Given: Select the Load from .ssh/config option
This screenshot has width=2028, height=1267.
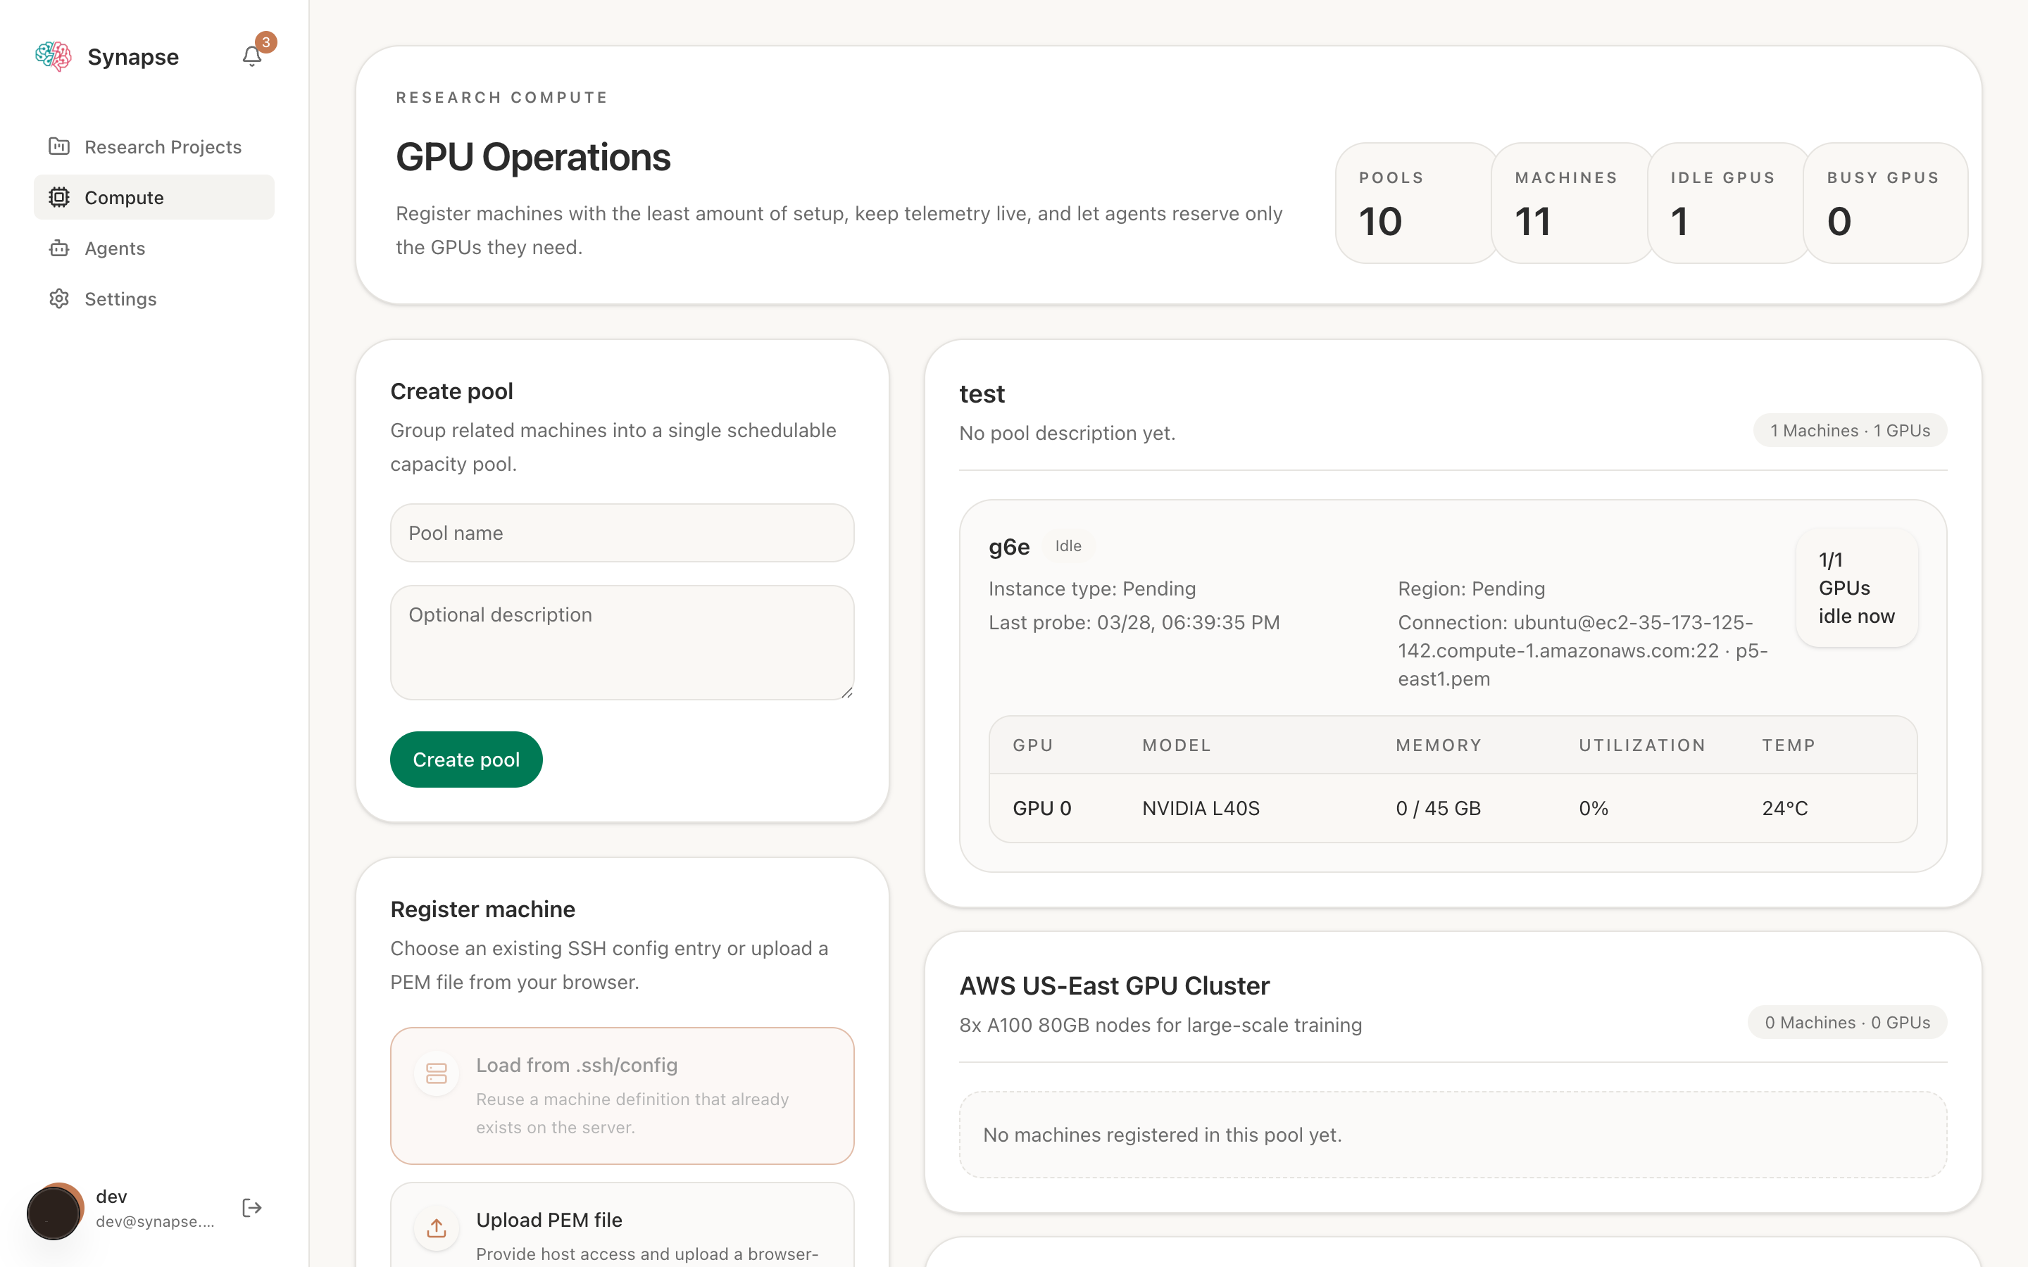Looking at the screenshot, I should (x=621, y=1095).
